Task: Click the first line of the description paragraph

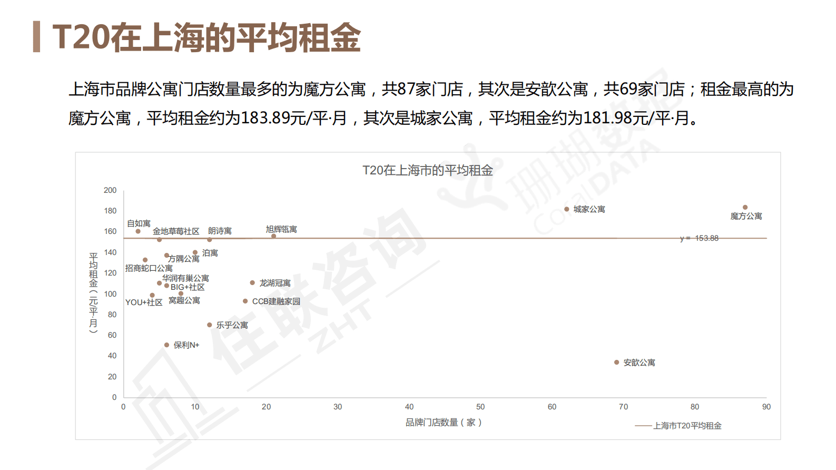Action: [431, 89]
